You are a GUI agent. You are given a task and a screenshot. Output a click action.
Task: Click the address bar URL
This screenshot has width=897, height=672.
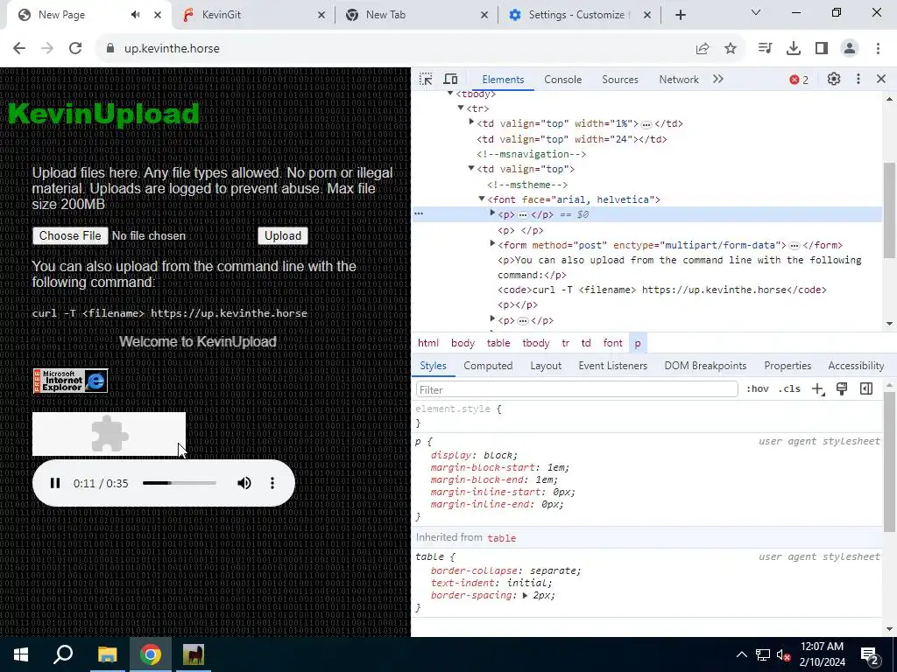[172, 49]
